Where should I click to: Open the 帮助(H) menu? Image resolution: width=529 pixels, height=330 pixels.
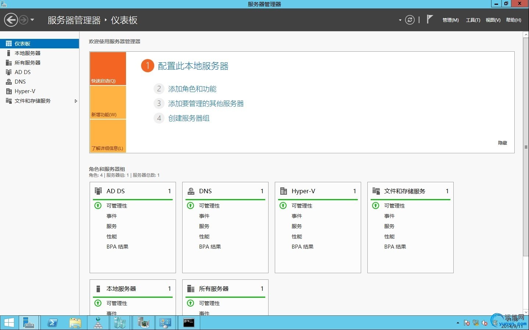click(514, 20)
